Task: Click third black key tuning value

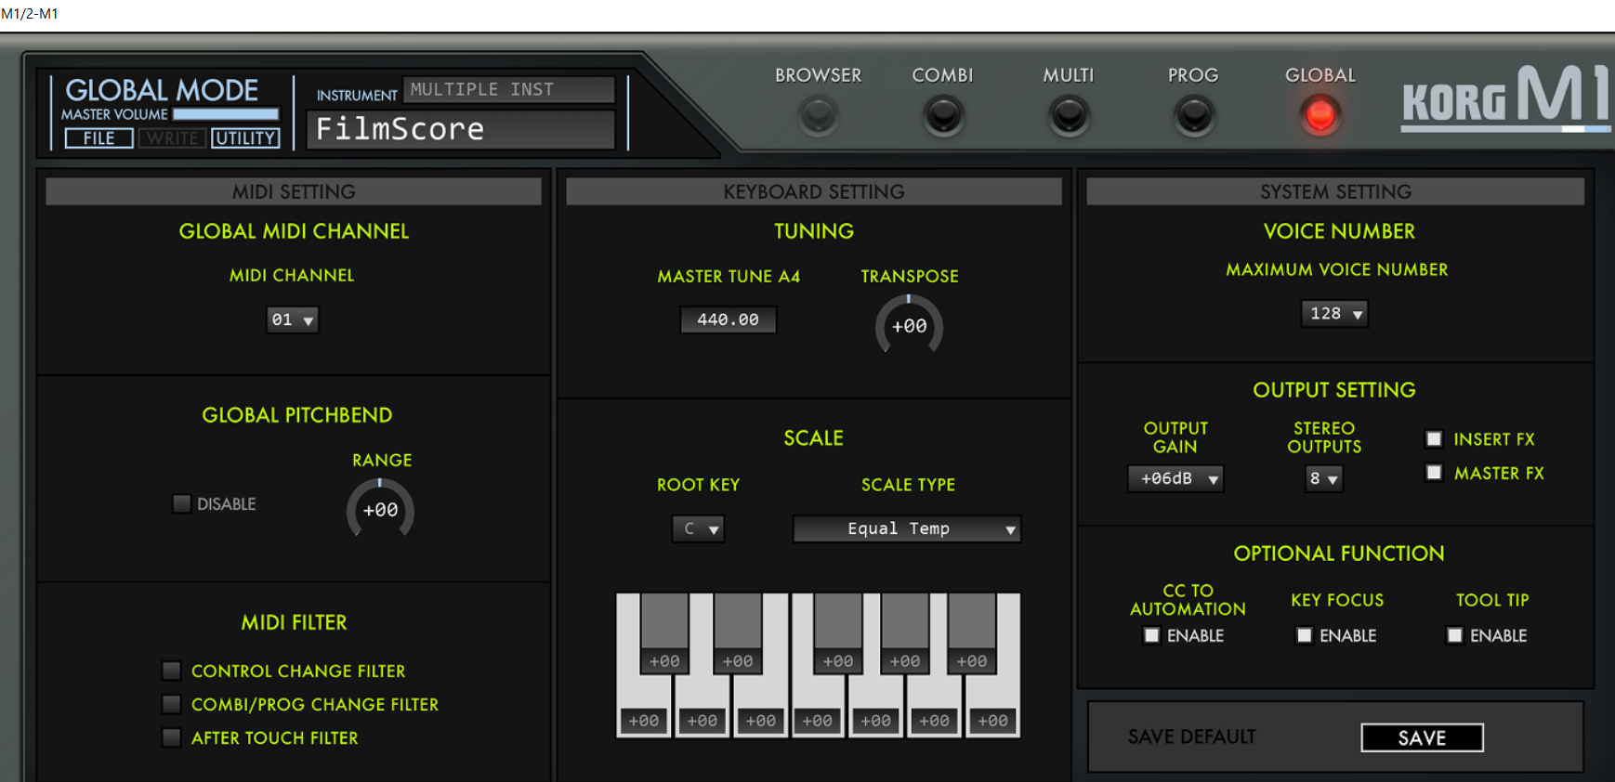Action: pyautogui.click(x=838, y=661)
